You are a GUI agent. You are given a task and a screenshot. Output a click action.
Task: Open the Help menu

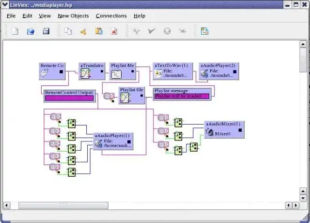139,16
